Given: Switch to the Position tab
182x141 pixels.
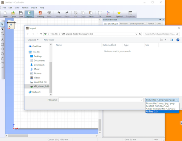Looking at the screenshot, I should [124, 24].
